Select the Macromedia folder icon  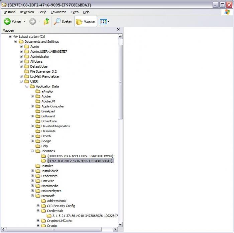coord(38,186)
